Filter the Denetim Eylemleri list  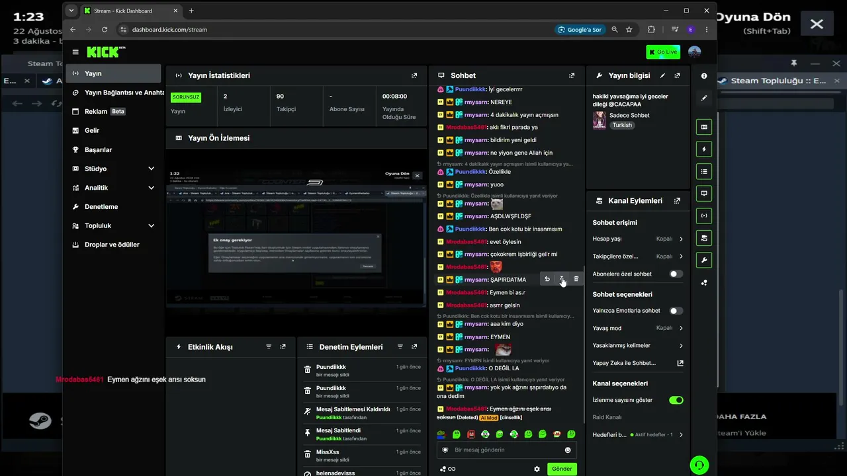400,347
